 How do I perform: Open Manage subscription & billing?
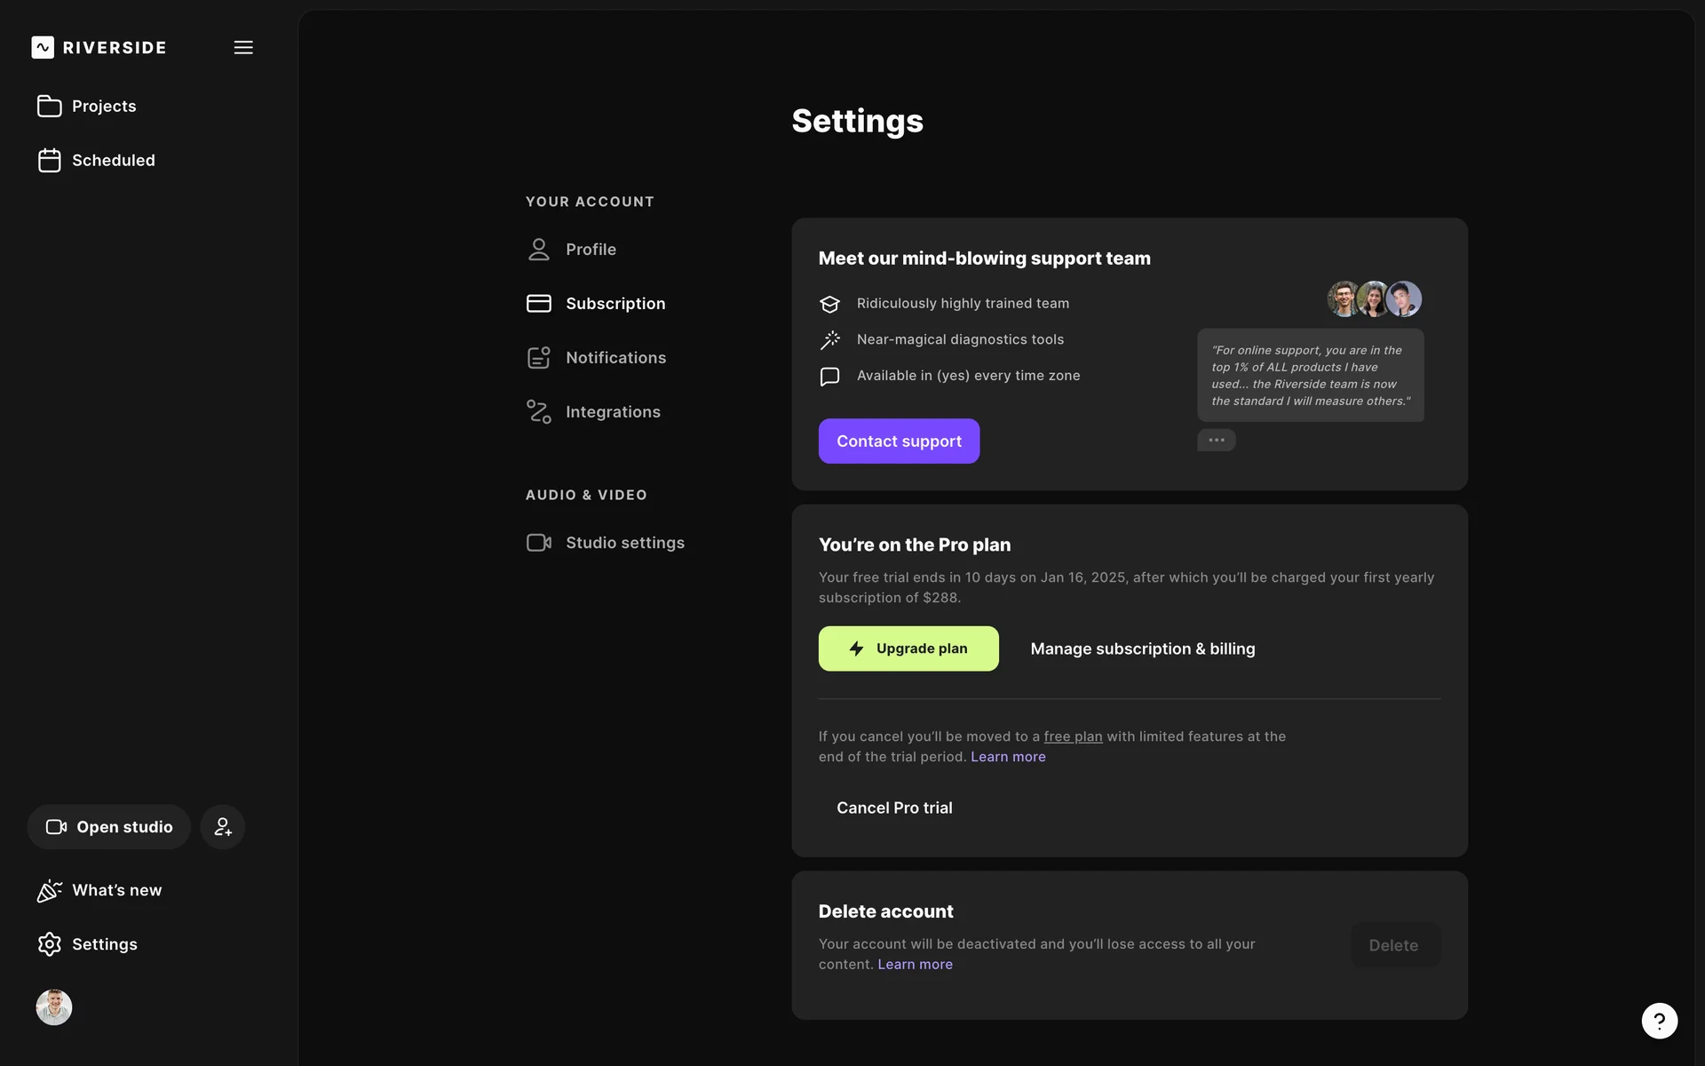tap(1142, 649)
